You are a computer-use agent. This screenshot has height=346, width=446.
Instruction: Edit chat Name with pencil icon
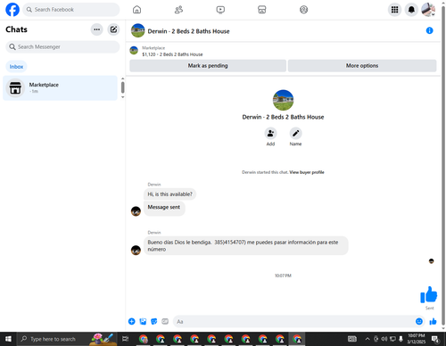[295, 133]
